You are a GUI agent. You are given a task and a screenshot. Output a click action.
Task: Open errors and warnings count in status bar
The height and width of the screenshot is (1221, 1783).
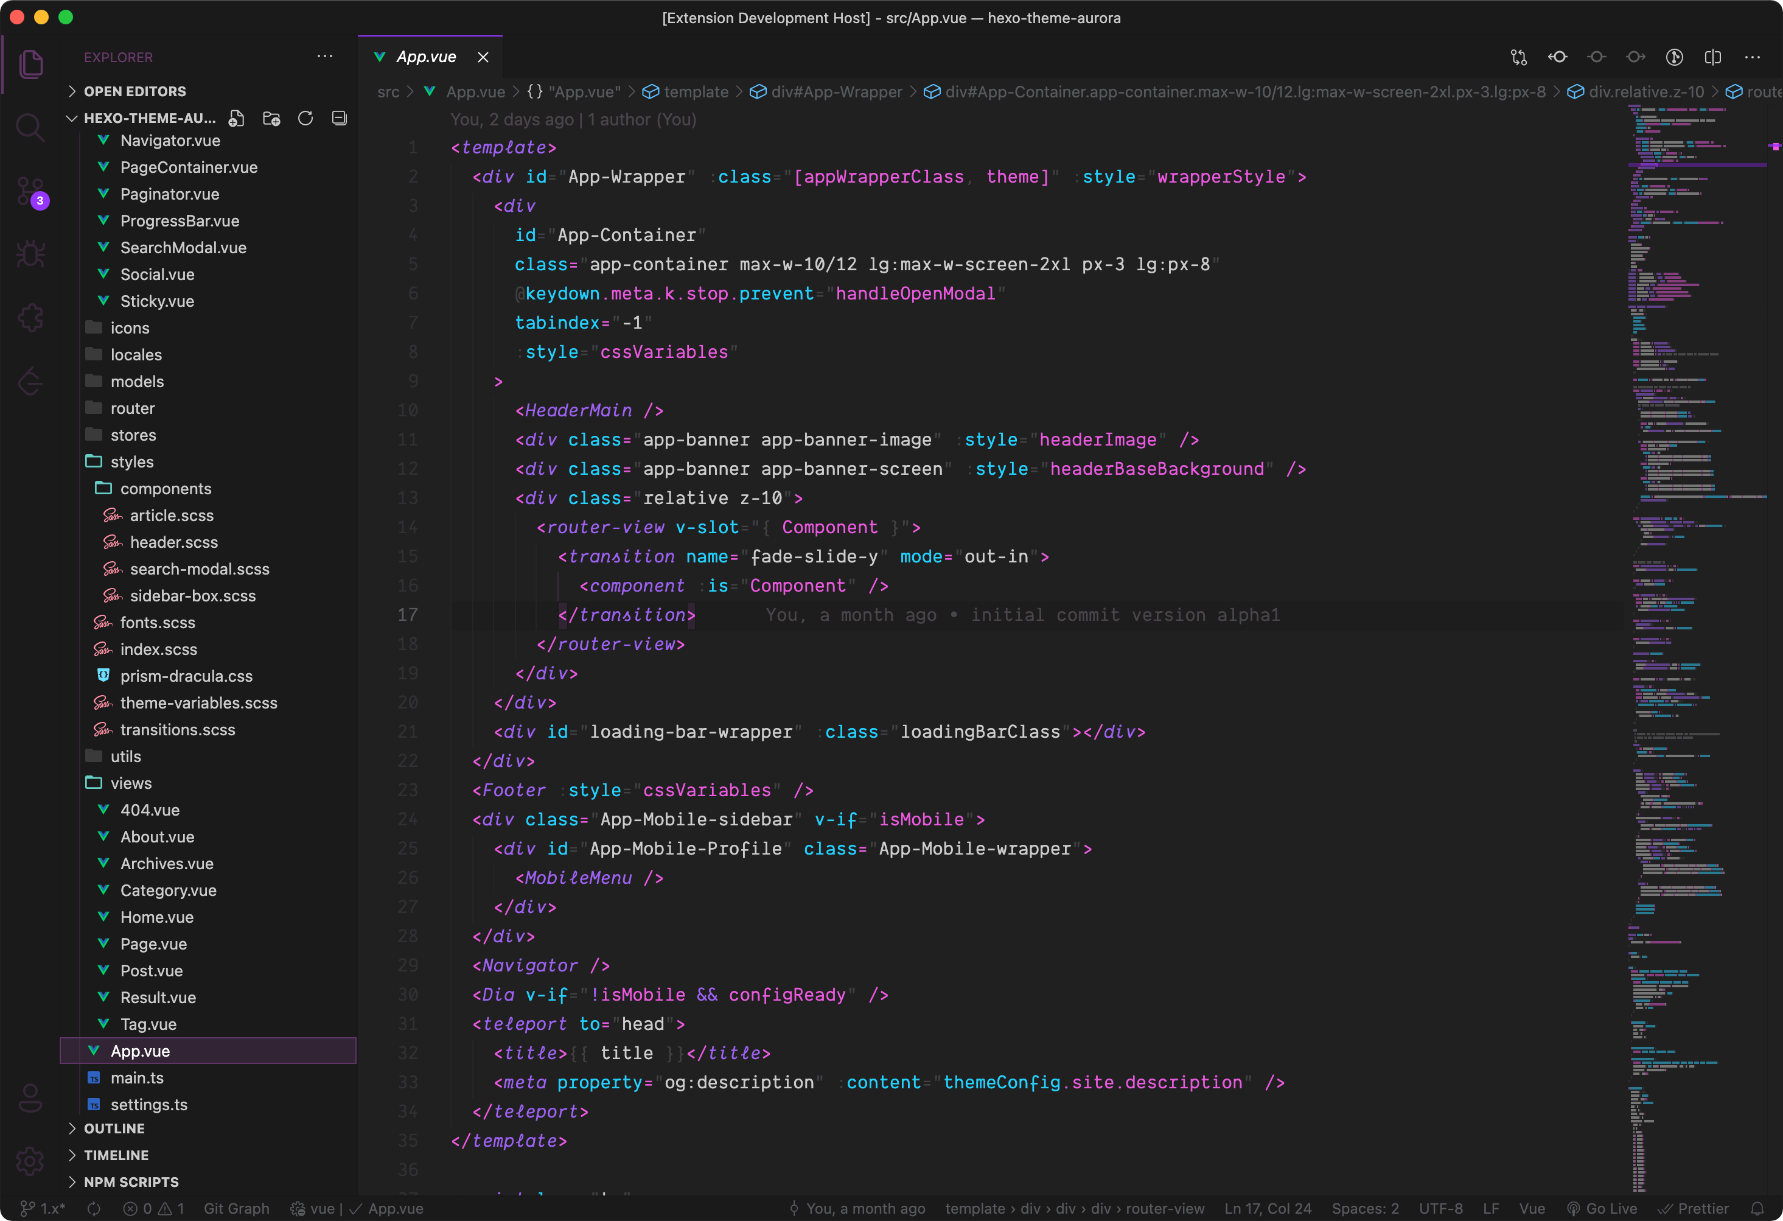[x=154, y=1209]
